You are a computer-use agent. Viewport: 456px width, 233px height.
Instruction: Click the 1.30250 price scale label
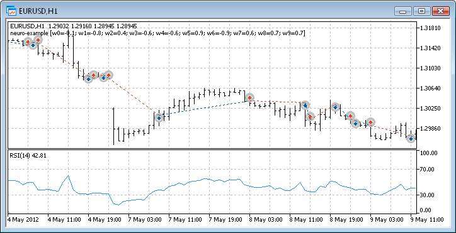(430, 108)
